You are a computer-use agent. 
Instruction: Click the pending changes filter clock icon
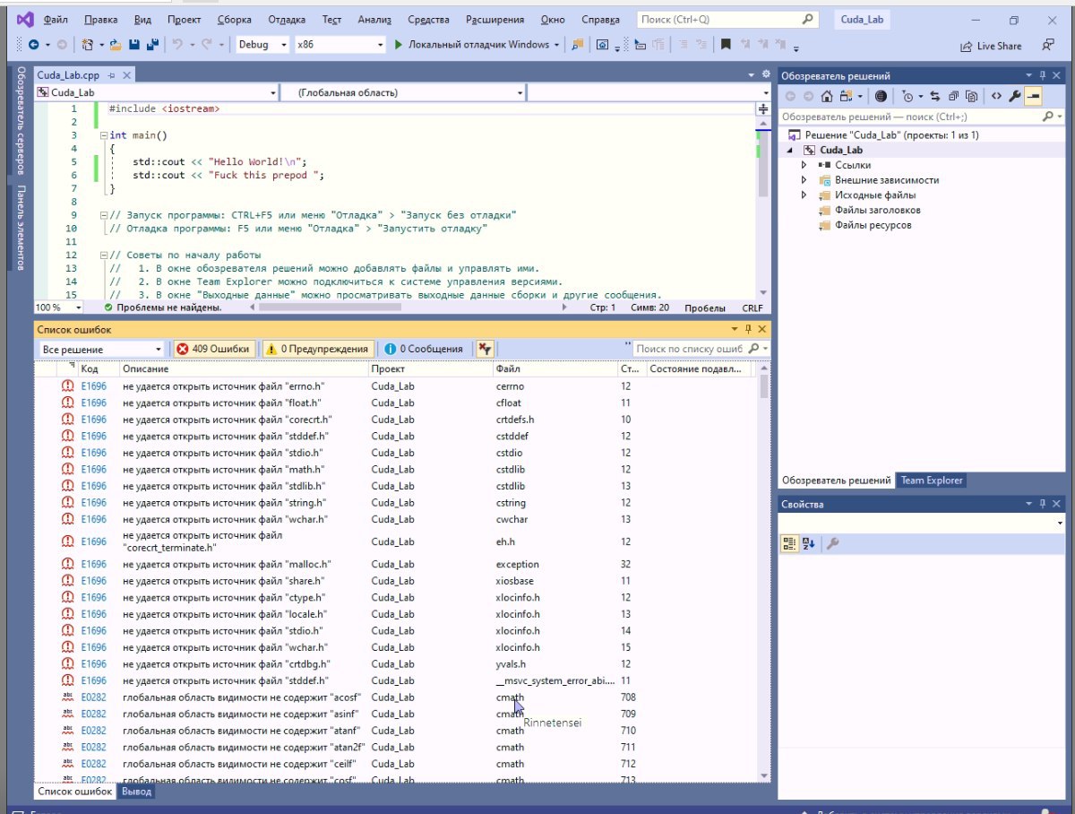coord(907,96)
